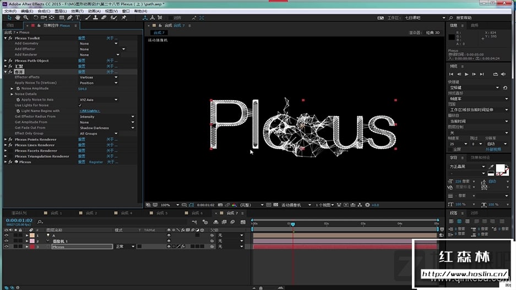
Task: Open the viewer magnification 100% dropdown
Action: click(170, 205)
